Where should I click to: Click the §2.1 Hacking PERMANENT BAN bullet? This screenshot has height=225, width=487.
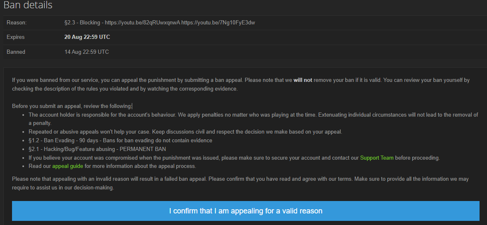coord(97,149)
